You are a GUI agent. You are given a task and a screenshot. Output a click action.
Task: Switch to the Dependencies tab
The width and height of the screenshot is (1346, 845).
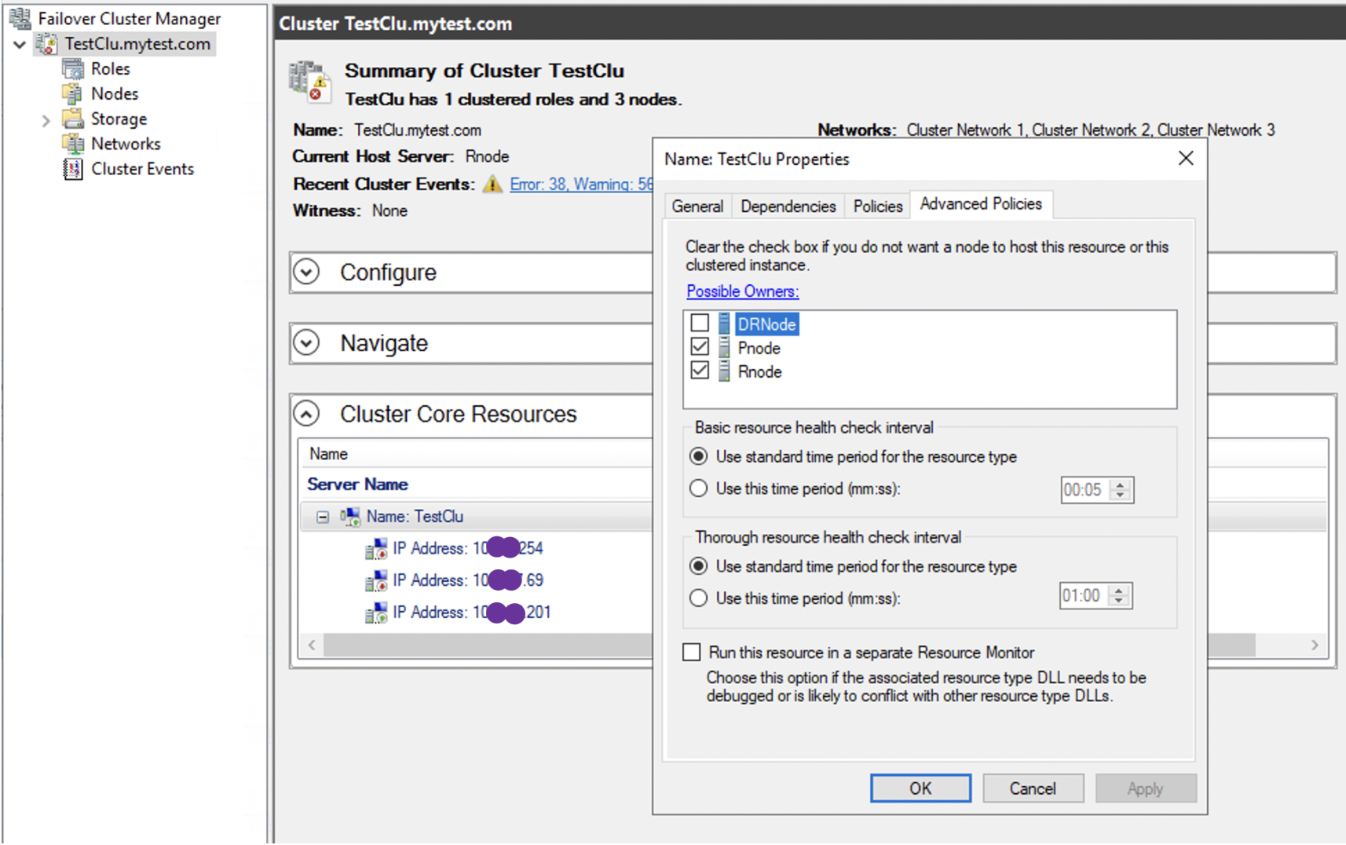(788, 206)
